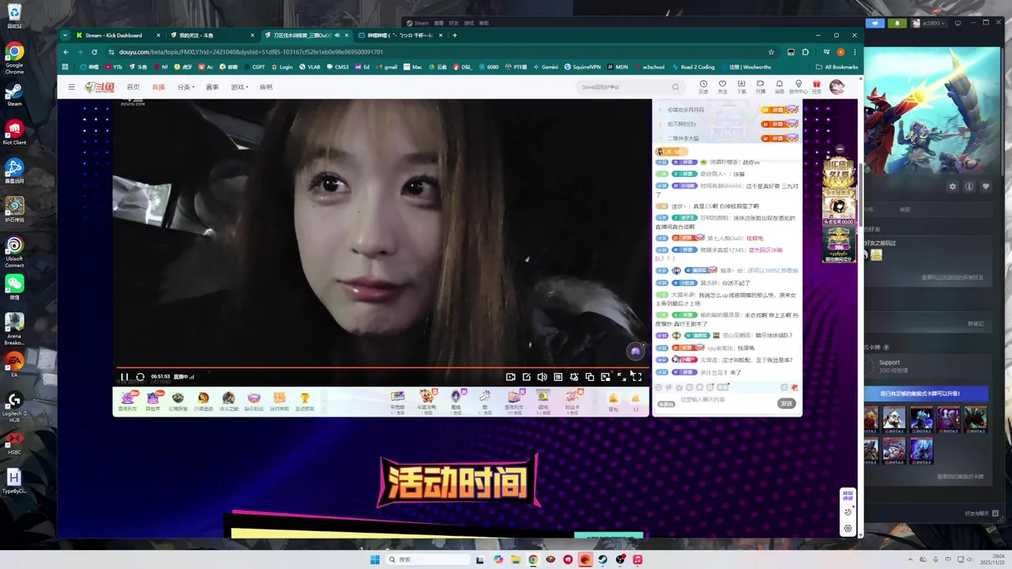The image size is (1012, 569).
Task: Open Riot Client desktop shortcut
Action: point(14,131)
